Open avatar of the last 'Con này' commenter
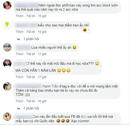Viewport: 130px width, 125px height. (7, 117)
